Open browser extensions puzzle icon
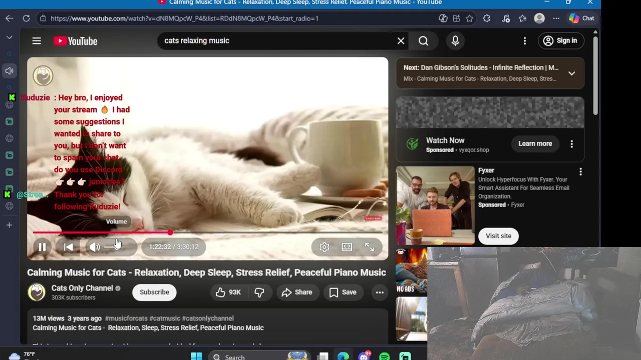This screenshot has width=641, height=360. pyautogui.click(x=486, y=18)
